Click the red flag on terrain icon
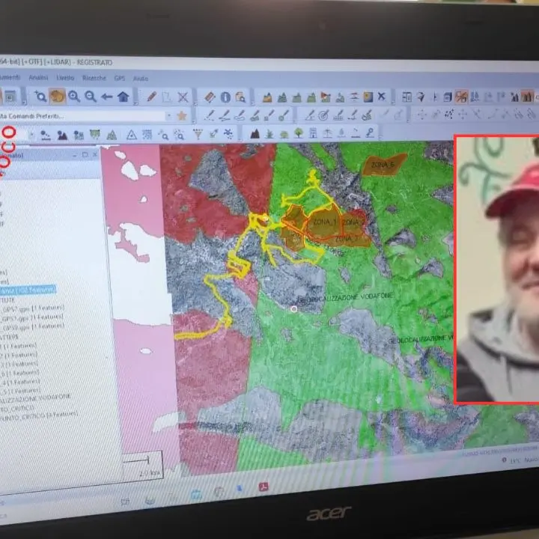The width and height of the screenshot is (539, 539). coord(325,97)
